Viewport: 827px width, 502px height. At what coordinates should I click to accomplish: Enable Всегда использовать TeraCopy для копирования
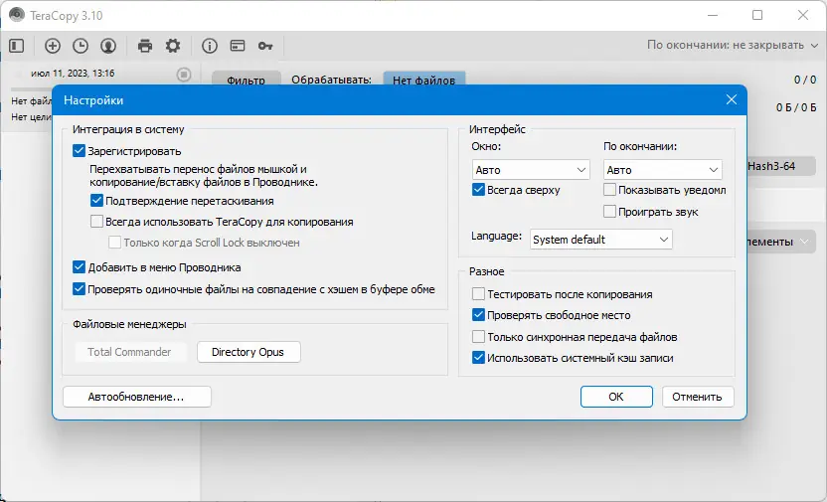click(x=96, y=221)
